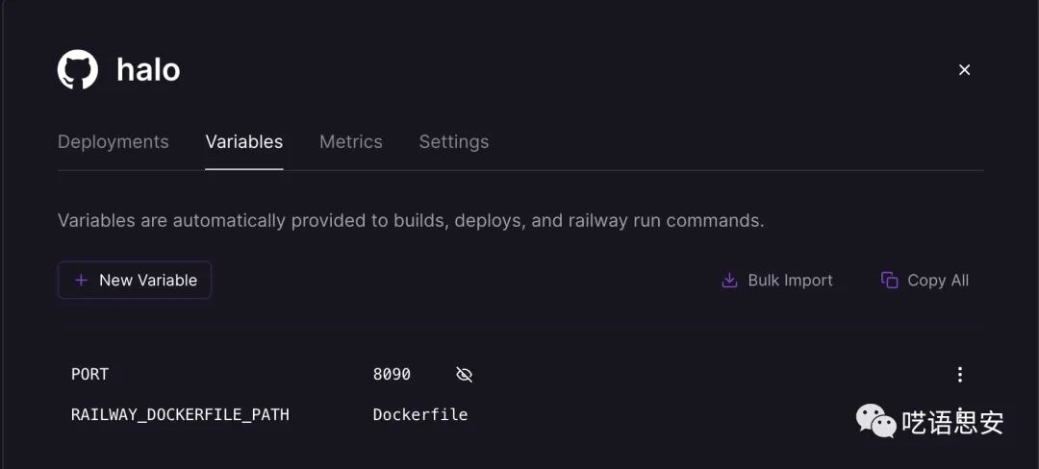Click the WeChat logo watermark
The image size is (1039, 469).
[876, 420]
